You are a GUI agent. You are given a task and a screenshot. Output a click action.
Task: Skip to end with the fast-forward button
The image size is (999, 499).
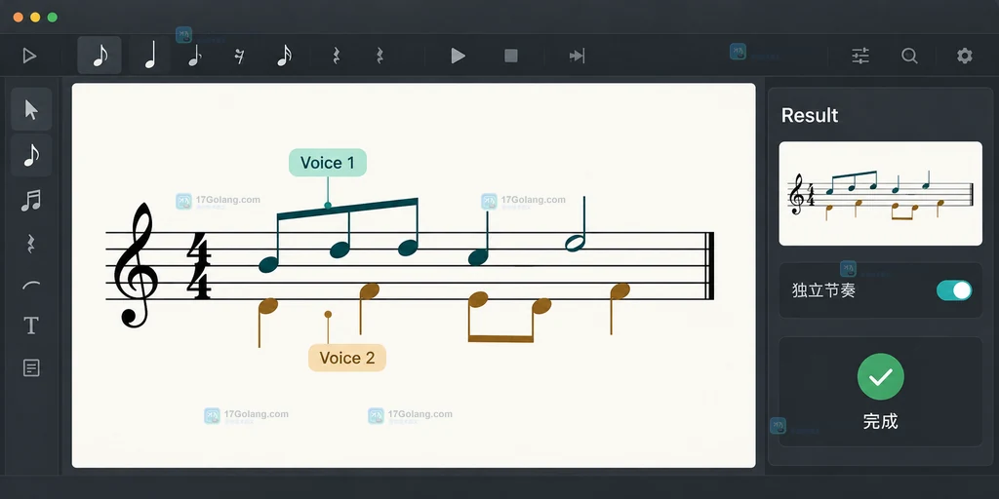tap(577, 56)
